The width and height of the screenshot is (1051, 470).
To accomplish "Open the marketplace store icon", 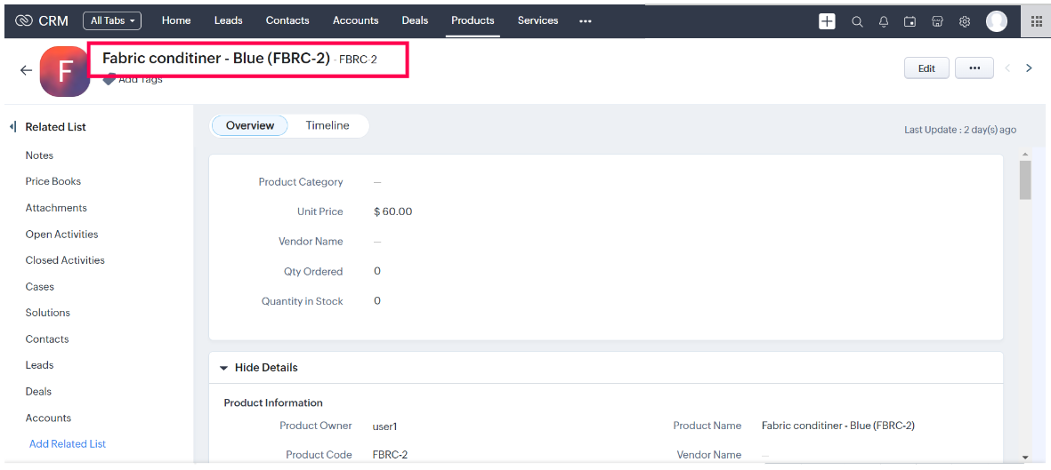I will (937, 21).
